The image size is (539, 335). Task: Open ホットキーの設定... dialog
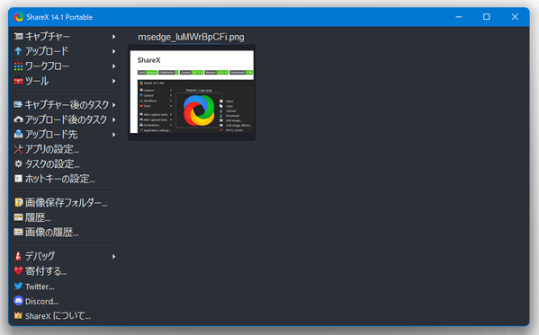click(x=66, y=179)
